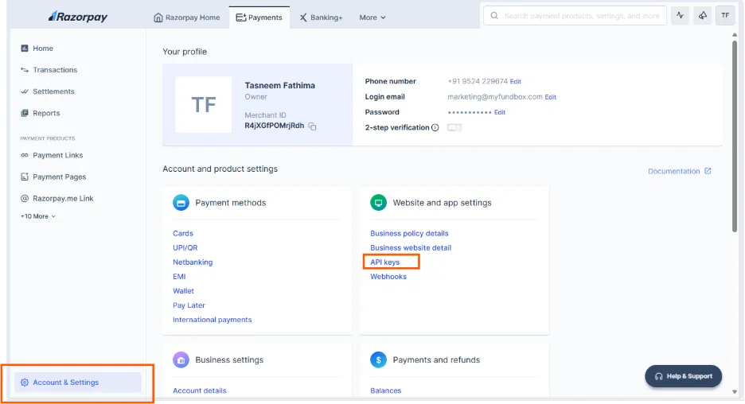Click the Settlements checkmark icon in sidebar

pos(25,91)
